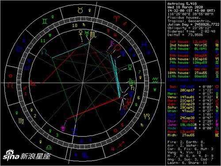Click the red Aries sign glyph in outer ring

click(x=117, y=19)
